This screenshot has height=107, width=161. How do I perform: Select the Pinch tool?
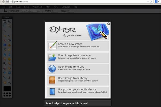pyautogui.click(x=9, y=73)
